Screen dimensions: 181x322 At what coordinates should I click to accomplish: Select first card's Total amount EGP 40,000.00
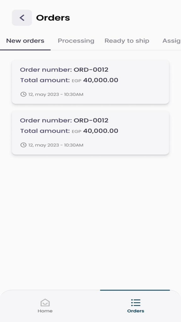point(69,80)
